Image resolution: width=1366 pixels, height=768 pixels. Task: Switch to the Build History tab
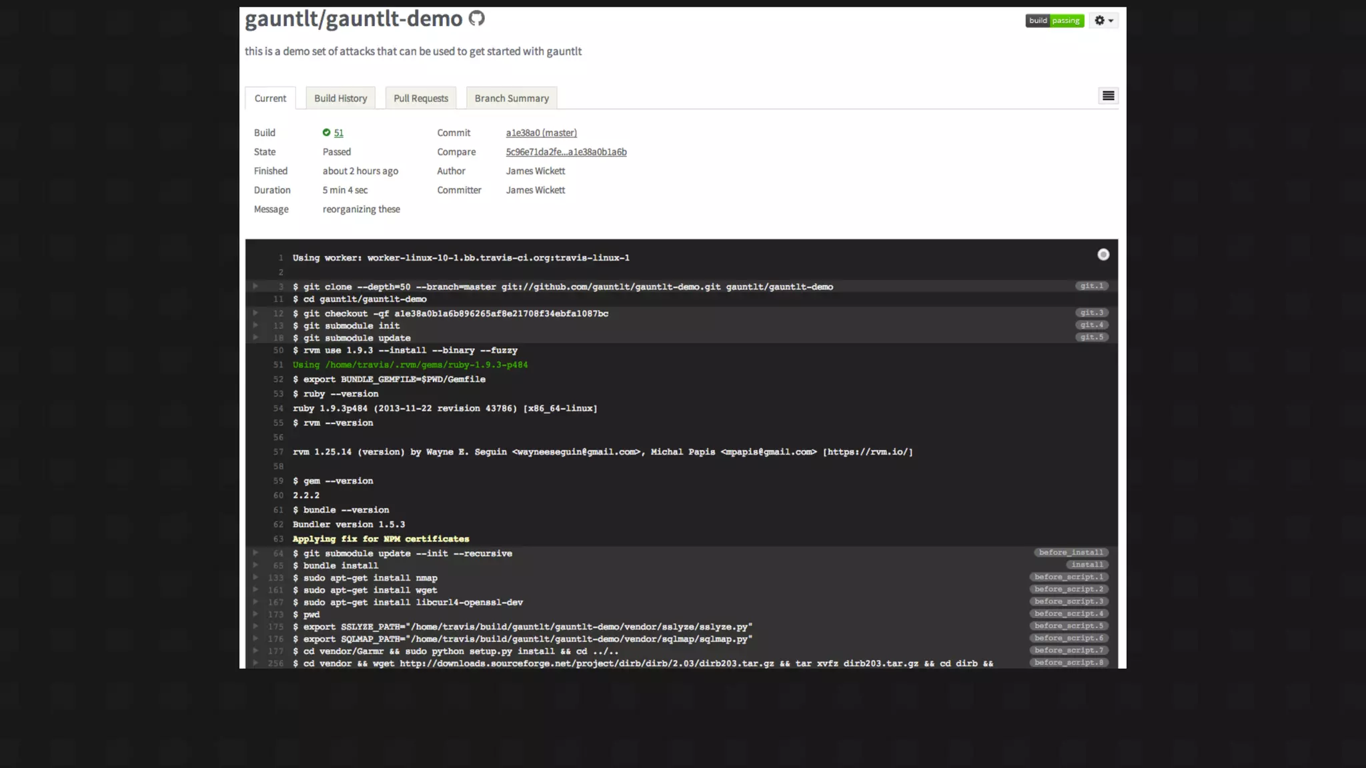tap(340, 98)
